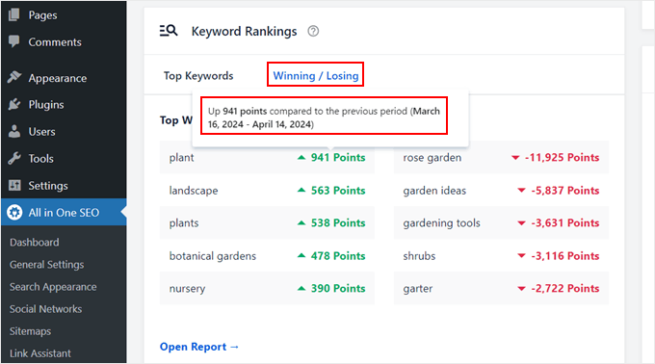Click the green up arrow for landscape

pos(301,190)
